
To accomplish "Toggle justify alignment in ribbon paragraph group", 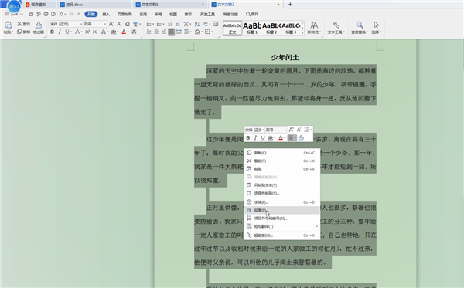I will (x=171, y=32).
